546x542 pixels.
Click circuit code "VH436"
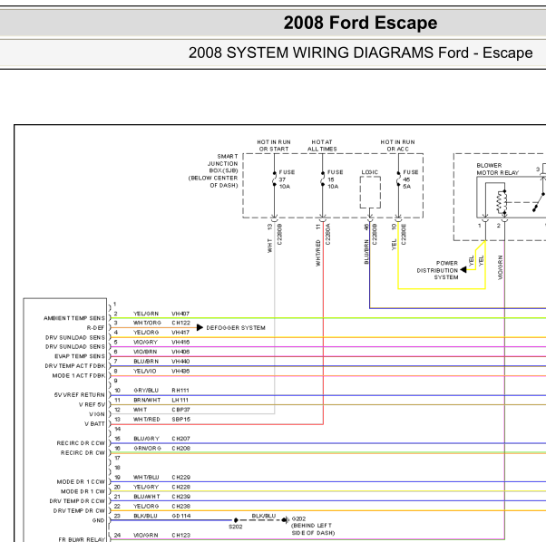[x=180, y=372]
